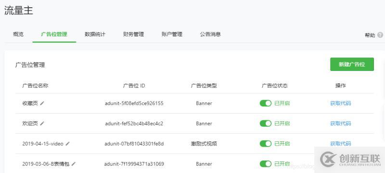Click the 2019-04-15-video ad unit name
Image resolution: width=385 pixels, height=173 pixels.
pos(43,144)
